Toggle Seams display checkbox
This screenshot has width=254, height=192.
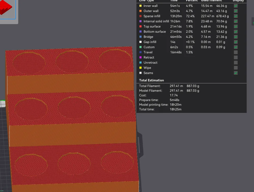click(236, 73)
